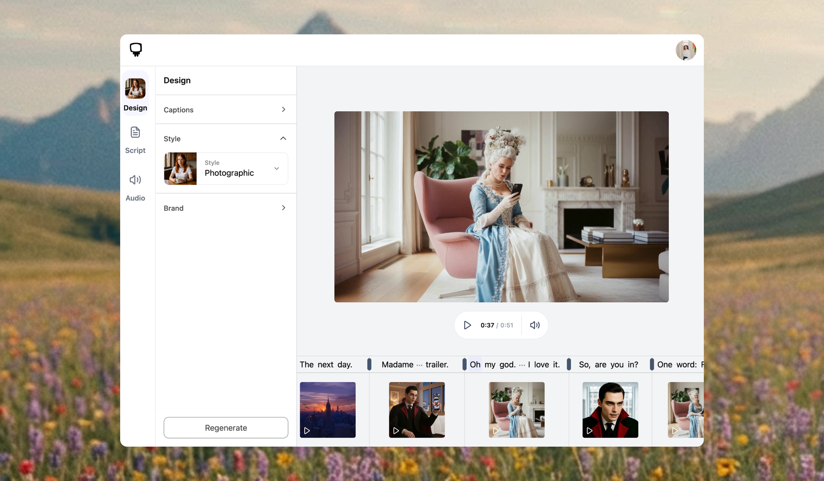Open the Audio panel via its speaker icon
Screen dimensions: 824x481
point(135,179)
